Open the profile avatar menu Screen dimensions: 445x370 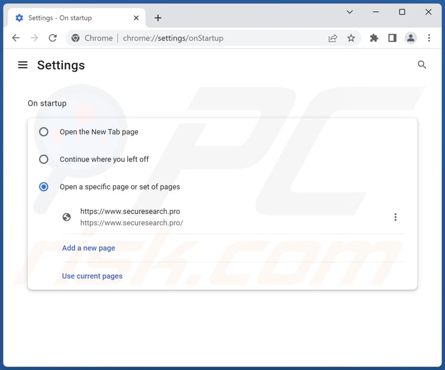[x=411, y=38]
